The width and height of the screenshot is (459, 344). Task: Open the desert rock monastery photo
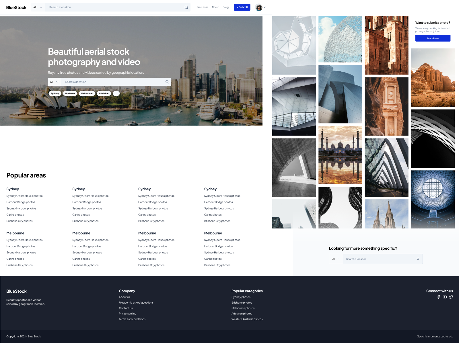433,78
